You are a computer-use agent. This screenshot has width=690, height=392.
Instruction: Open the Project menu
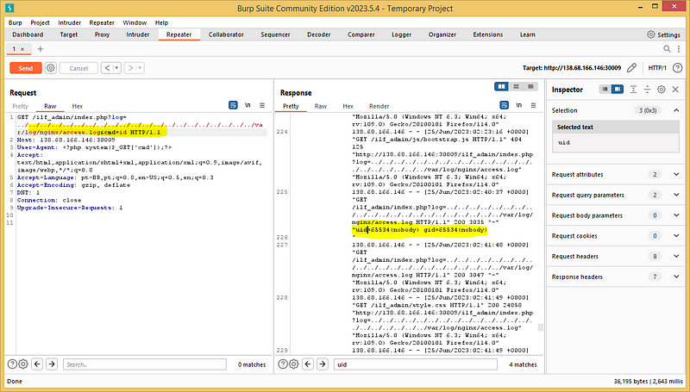[40, 22]
